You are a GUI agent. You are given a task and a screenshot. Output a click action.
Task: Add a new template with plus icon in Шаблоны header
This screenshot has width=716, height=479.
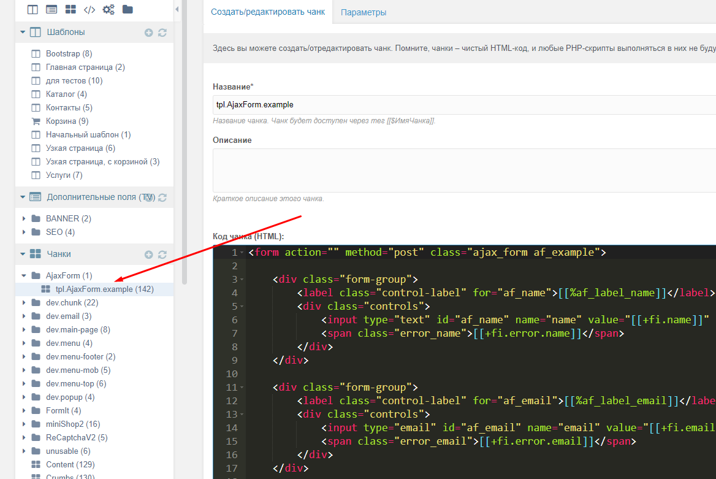tap(149, 33)
